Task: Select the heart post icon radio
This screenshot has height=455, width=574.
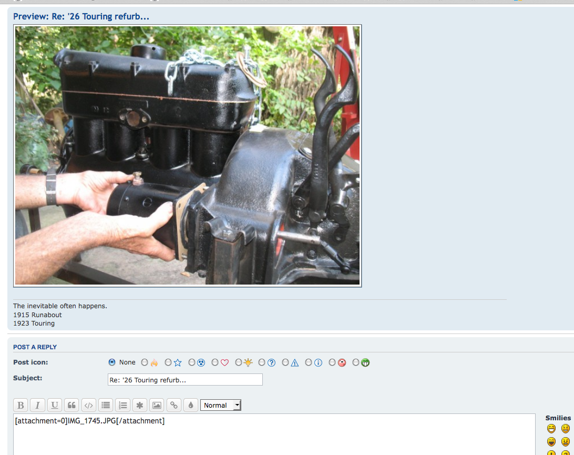Action: click(x=215, y=362)
